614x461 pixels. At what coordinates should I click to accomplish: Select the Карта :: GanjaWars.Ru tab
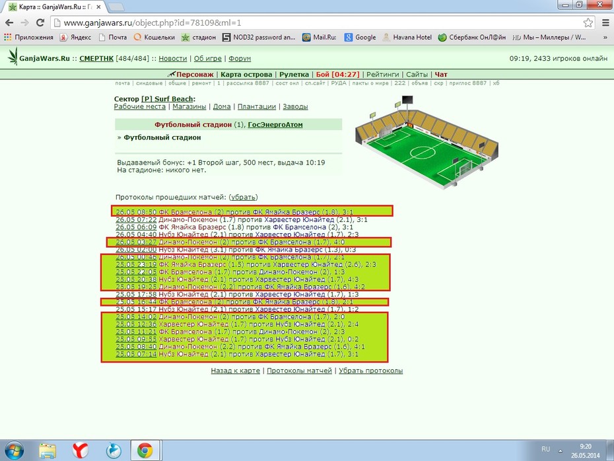pos(55,7)
